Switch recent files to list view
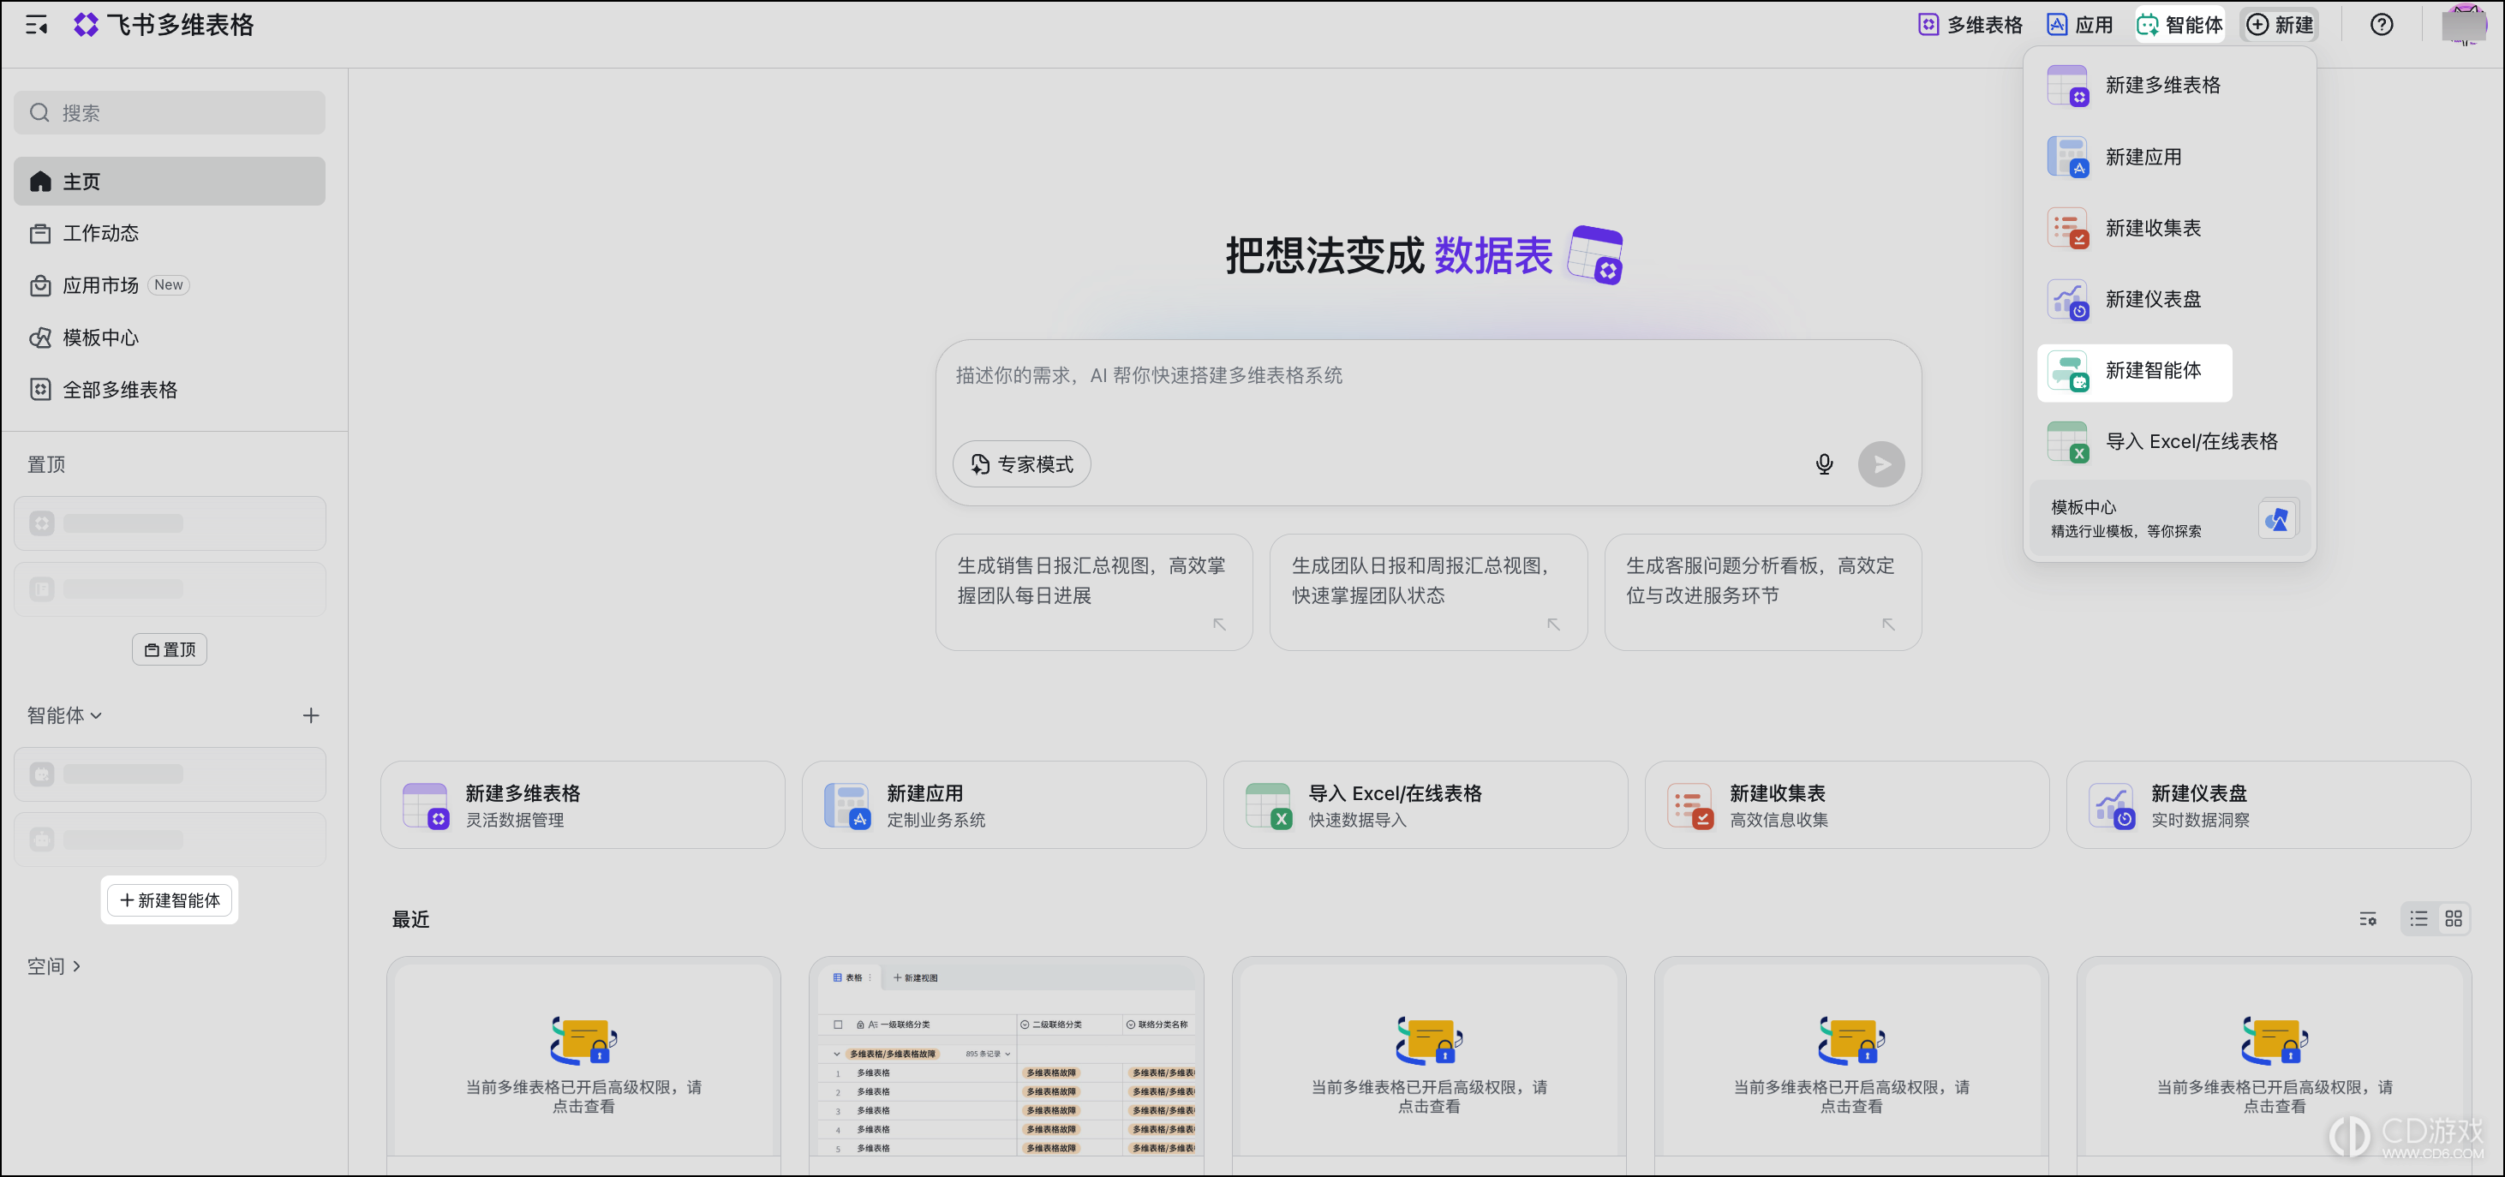Image resolution: width=2505 pixels, height=1177 pixels. [2418, 919]
